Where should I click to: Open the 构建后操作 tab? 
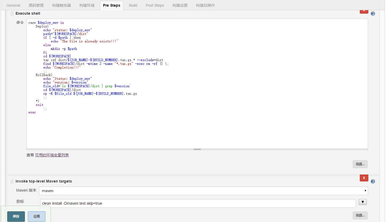205,5
